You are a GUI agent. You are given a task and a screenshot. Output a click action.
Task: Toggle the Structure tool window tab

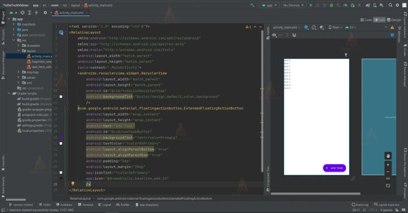[x=3, y=37]
